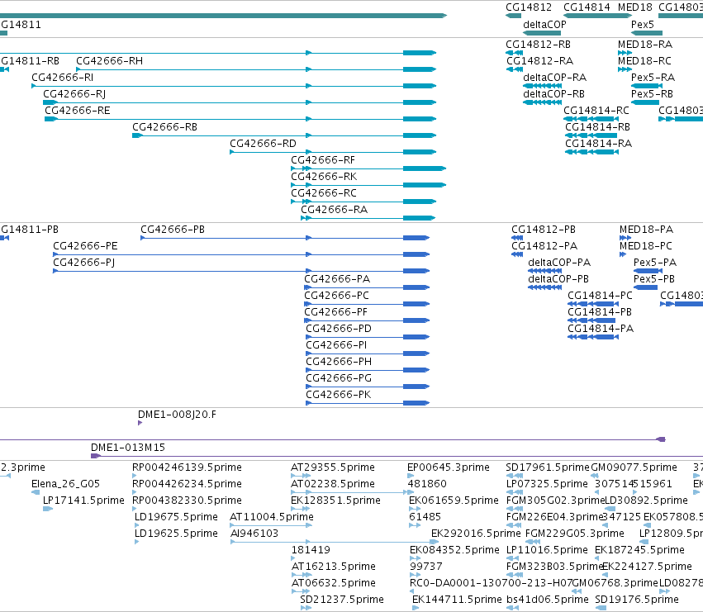Click the MED18 gene label

(635, 7)
